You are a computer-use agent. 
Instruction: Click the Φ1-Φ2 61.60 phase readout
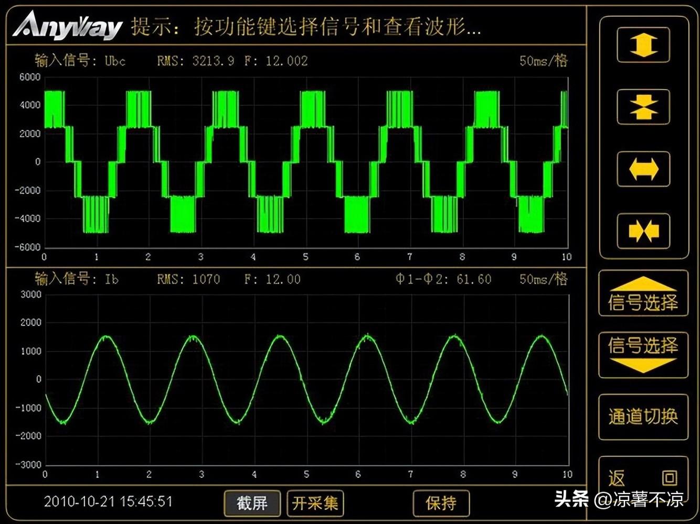click(443, 279)
